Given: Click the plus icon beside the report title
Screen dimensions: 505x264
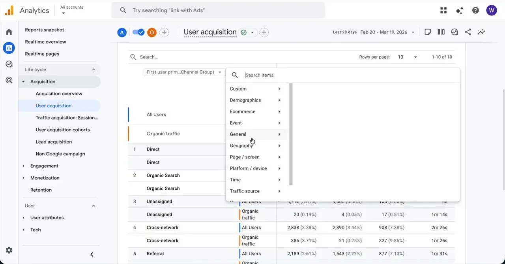Looking at the screenshot, I should tap(264, 32).
